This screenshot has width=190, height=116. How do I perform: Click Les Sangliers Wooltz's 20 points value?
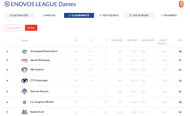(180, 102)
